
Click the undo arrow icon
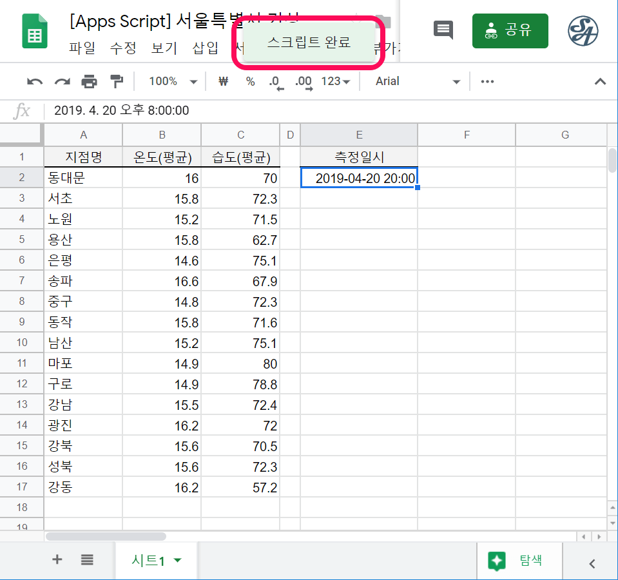(35, 82)
